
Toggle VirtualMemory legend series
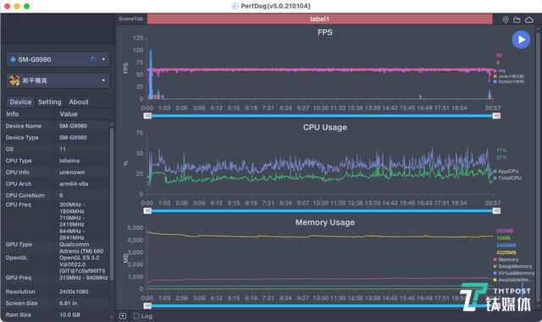click(x=514, y=273)
